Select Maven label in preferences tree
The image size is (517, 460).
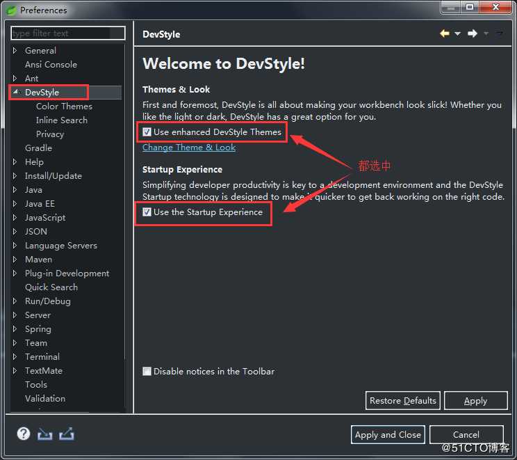[x=38, y=259]
